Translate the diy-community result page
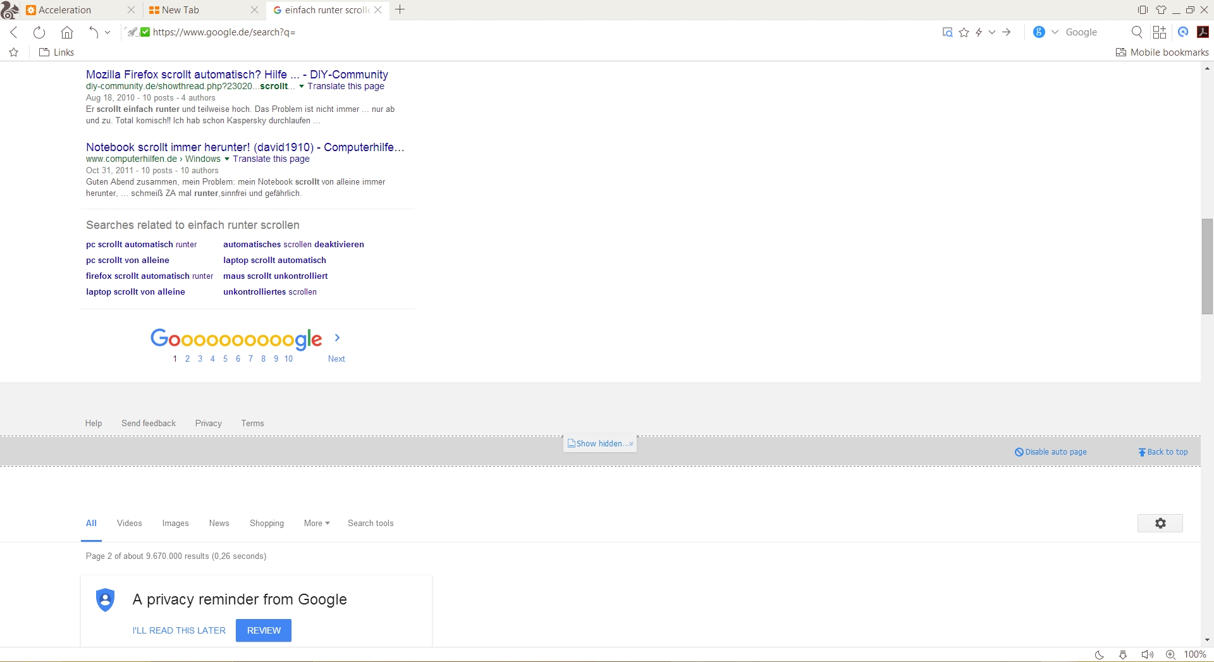This screenshot has width=1214, height=662. (x=346, y=87)
